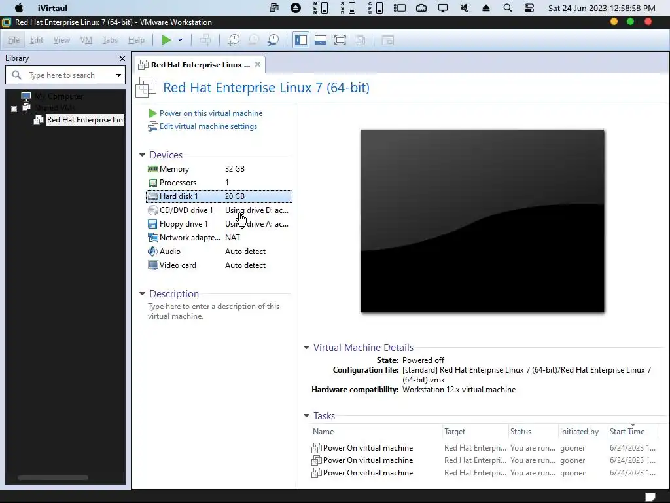This screenshot has width=670, height=503.
Task: Collapse the Tasks section
Action: [x=306, y=415]
